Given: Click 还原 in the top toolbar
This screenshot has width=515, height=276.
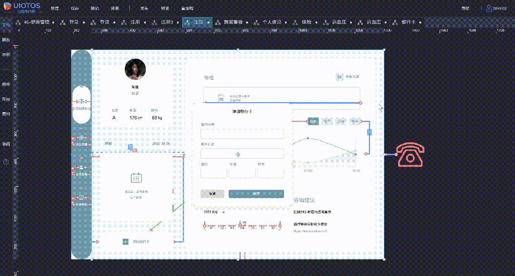Looking at the screenshot, I should 115,8.
